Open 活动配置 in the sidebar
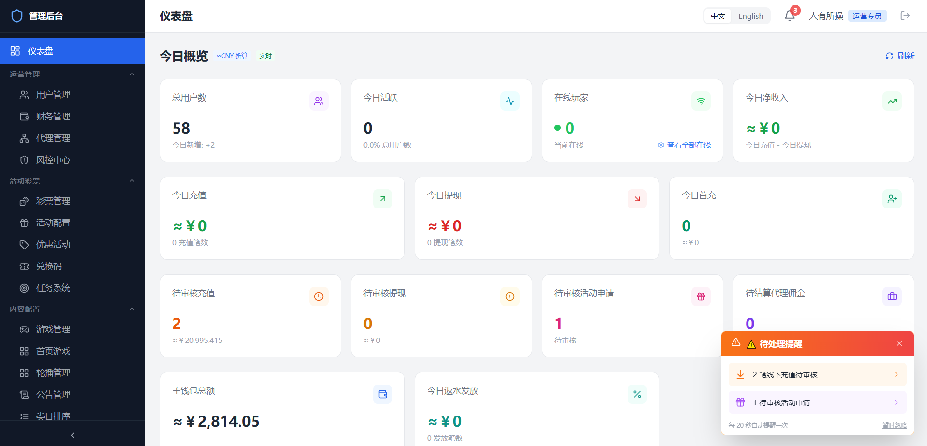Viewport: 927px width, 446px height. point(73,223)
